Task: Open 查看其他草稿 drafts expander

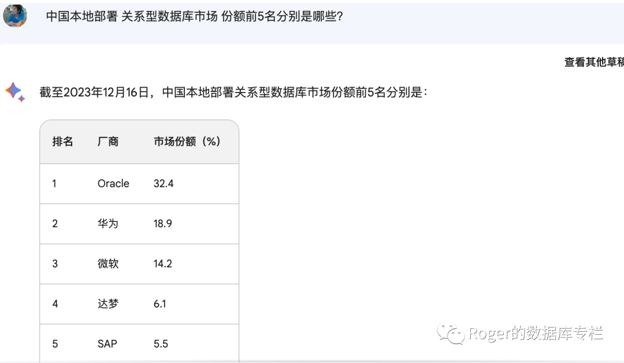Action: (x=594, y=62)
